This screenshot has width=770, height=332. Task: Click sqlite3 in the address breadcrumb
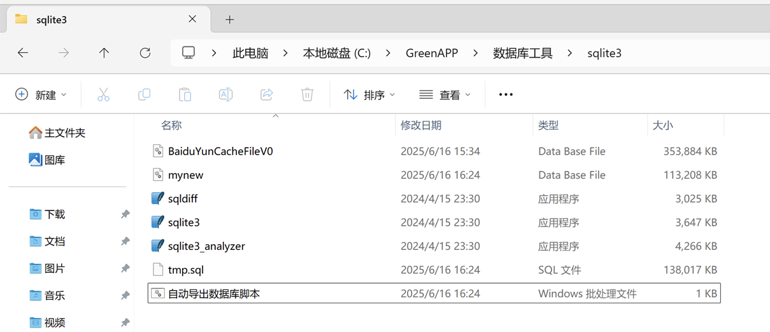click(x=604, y=53)
